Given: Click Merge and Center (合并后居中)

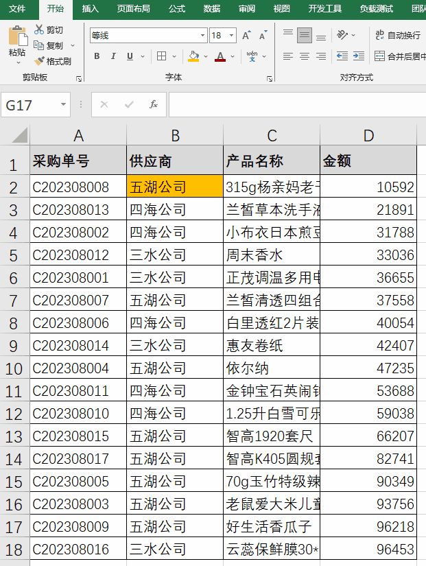Looking at the screenshot, I should click(400, 56).
